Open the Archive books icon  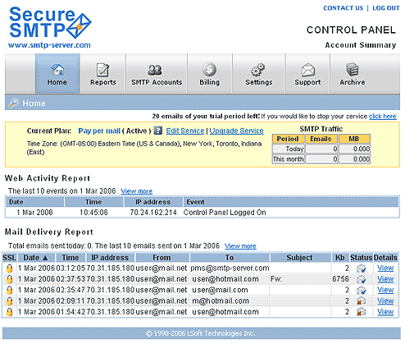[353, 70]
